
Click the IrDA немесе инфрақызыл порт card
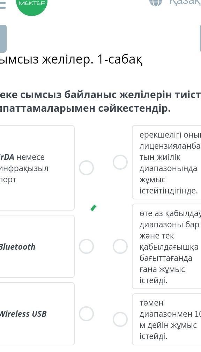click(37, 168)
